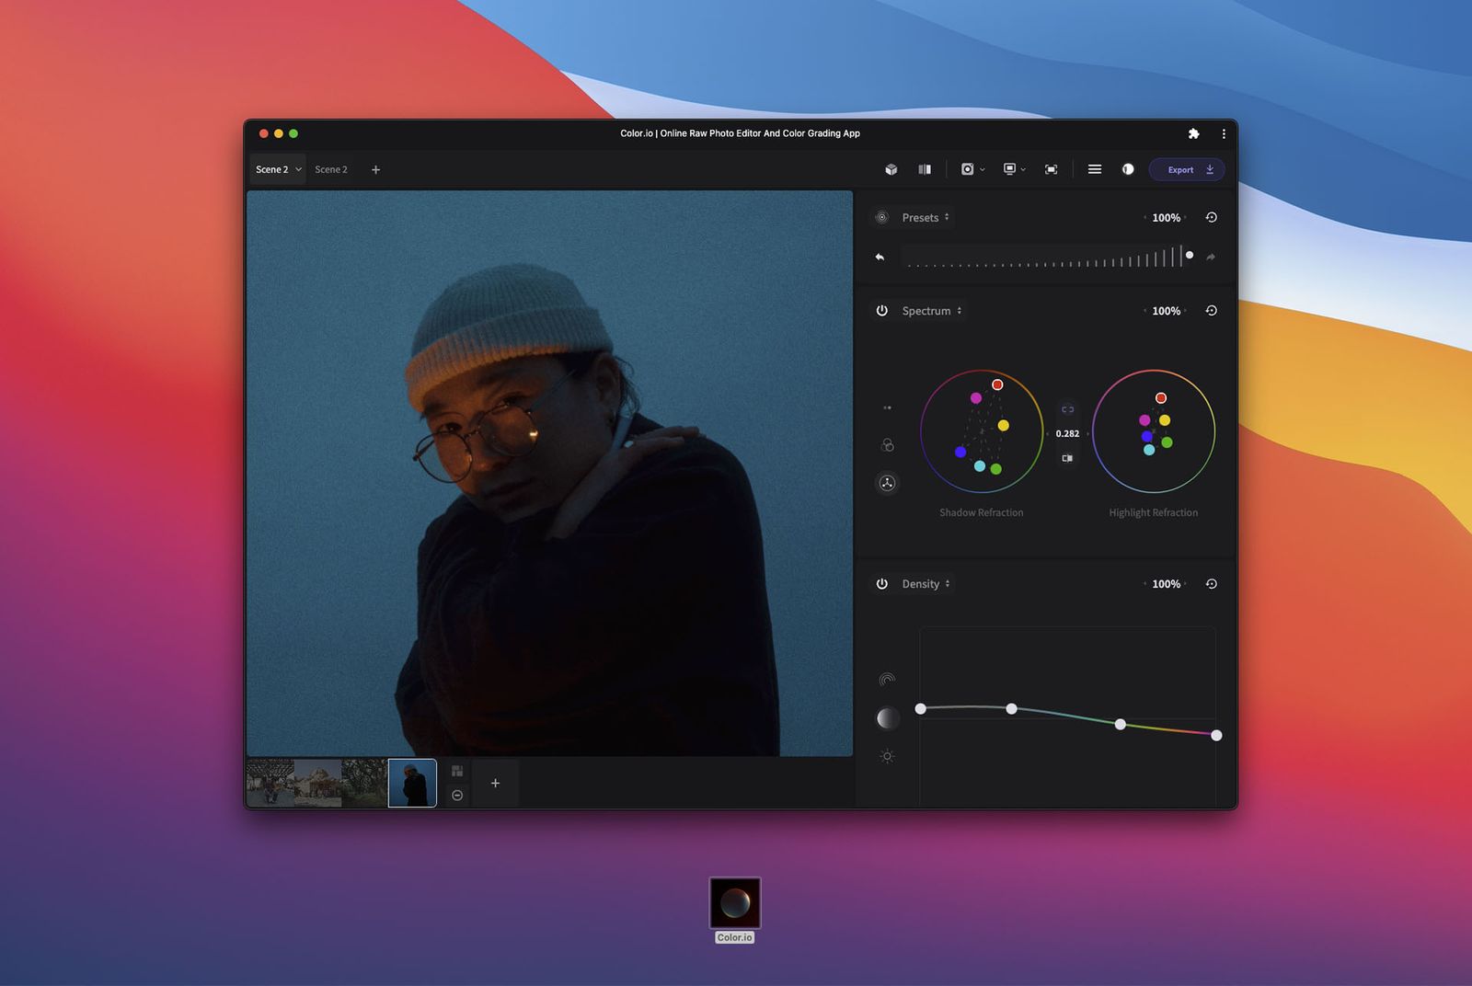Viewport: 1472px width, 986px height.
Task: Click the monitor display icon
Action: point(1009,169)
